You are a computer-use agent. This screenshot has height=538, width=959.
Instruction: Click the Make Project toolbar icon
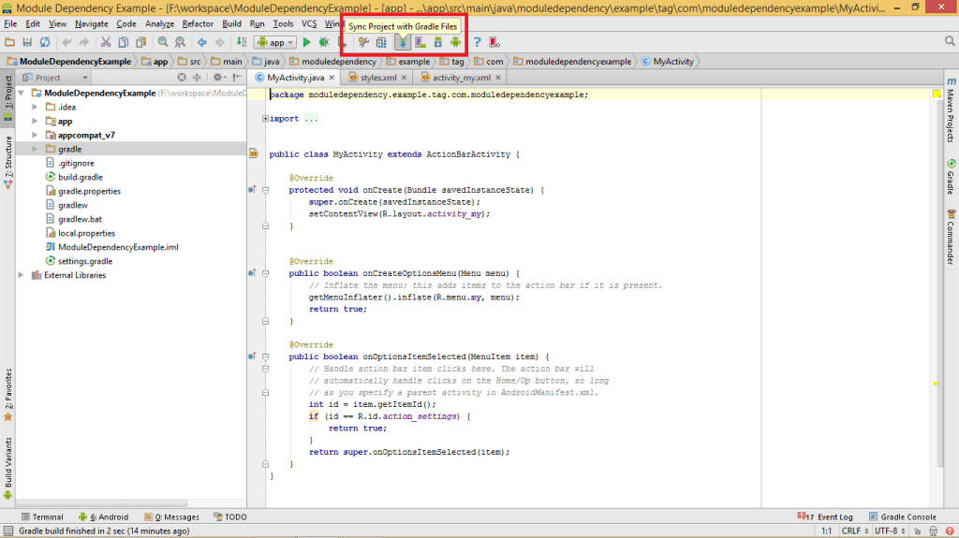pyautogui.click(x=242, y=42)
